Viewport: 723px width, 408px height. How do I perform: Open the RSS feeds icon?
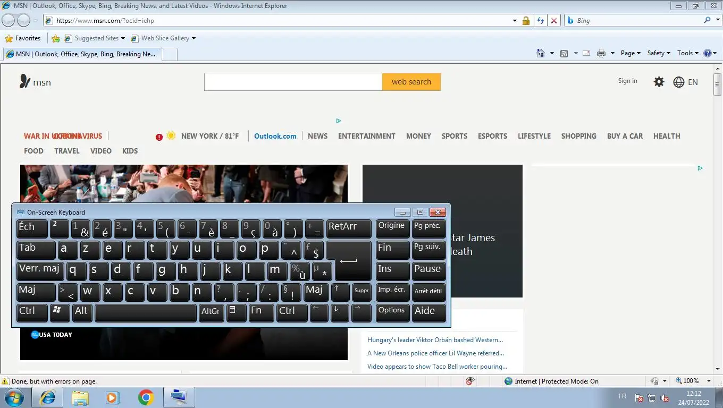point(564,53)
